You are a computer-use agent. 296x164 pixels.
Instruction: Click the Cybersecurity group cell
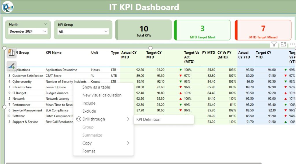pos(22,81)
